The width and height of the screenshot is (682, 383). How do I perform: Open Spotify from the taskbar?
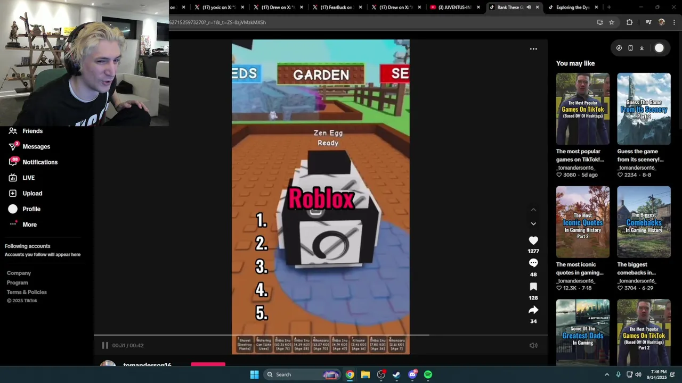pyautogui.click(x=428, y=374)
